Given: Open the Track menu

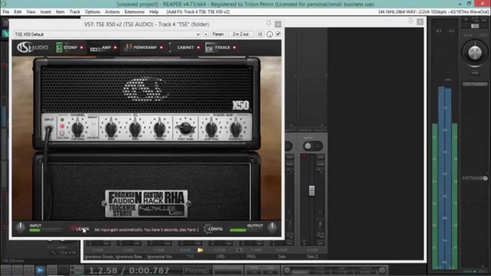Looking at the screenshot, I should 75,12.
